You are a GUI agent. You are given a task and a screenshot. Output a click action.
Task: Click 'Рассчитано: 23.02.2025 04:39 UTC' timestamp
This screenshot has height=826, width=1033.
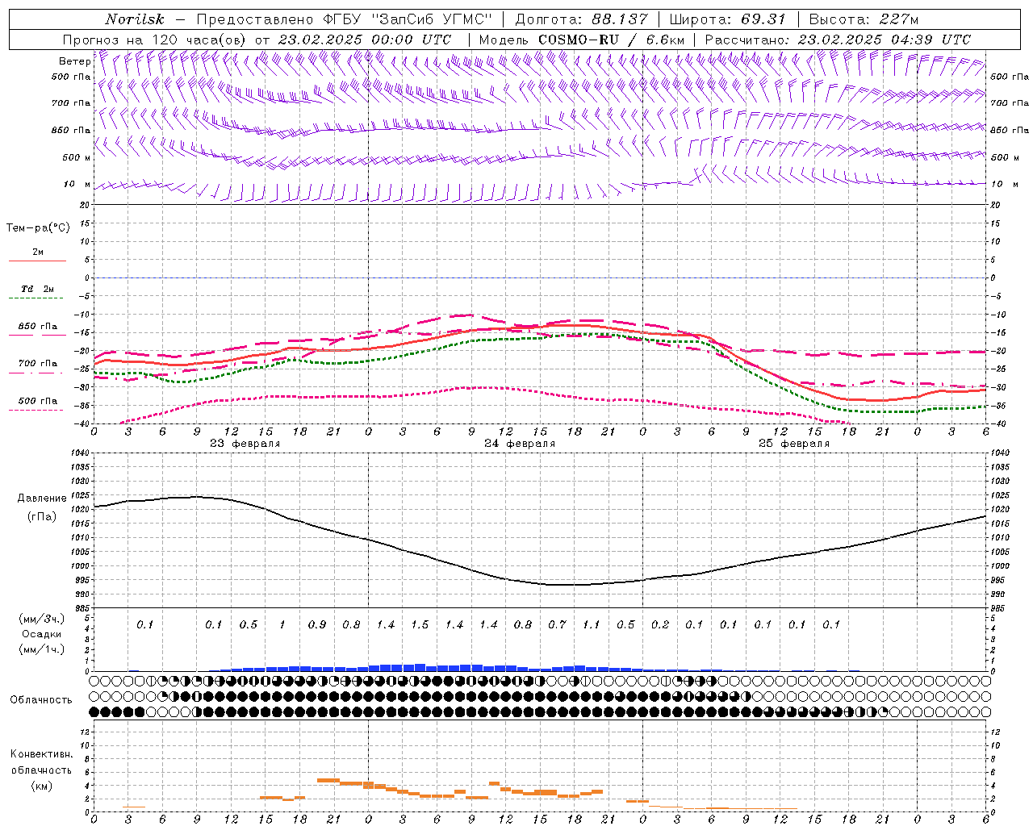pos(838,40)
